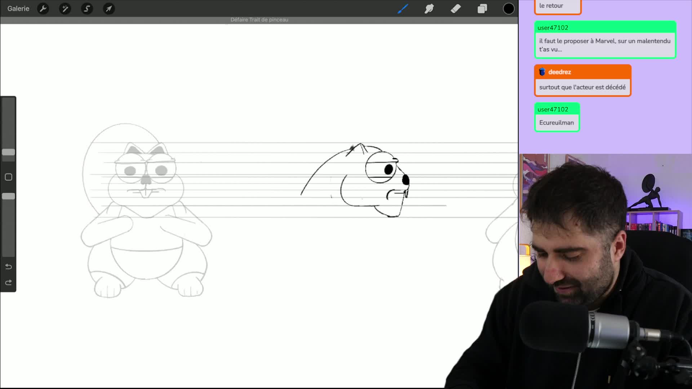Viewport: 692px width, 389px height.
Task: Select the Smudge tool
Action: point(429,8)
